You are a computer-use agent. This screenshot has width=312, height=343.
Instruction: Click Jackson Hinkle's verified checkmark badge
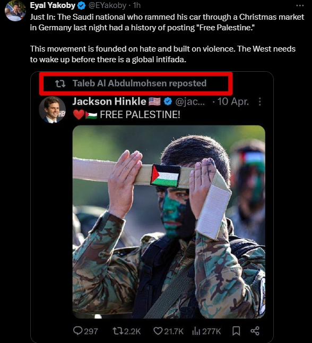click(168, 102)
